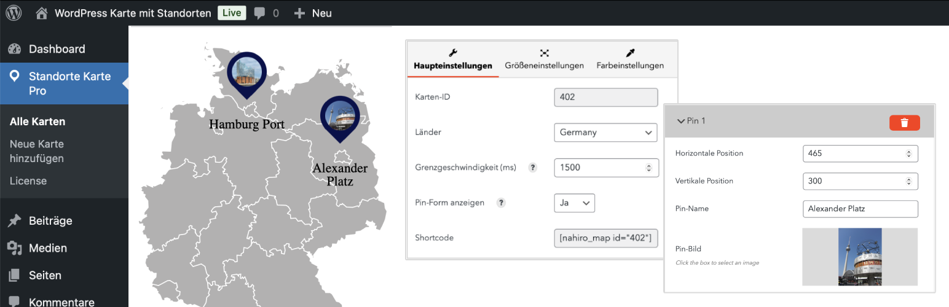Click the Horizontale Position field 465

tap(860, 153)
